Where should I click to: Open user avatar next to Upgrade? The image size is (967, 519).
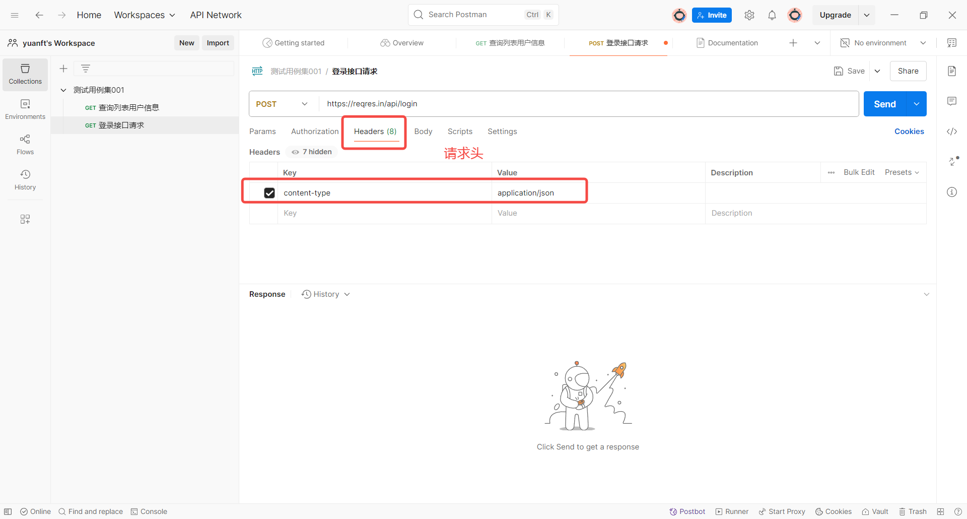pyautogui.click(x=795, y=15)
